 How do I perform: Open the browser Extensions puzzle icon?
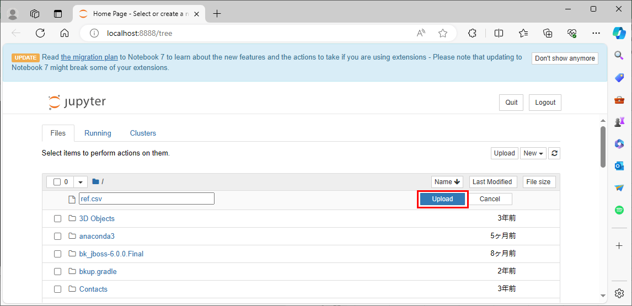(x=472, y=33)
